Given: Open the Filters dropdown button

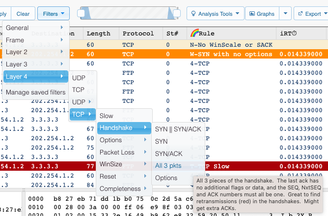Looking at the screenshot, I should pos(54,14).
